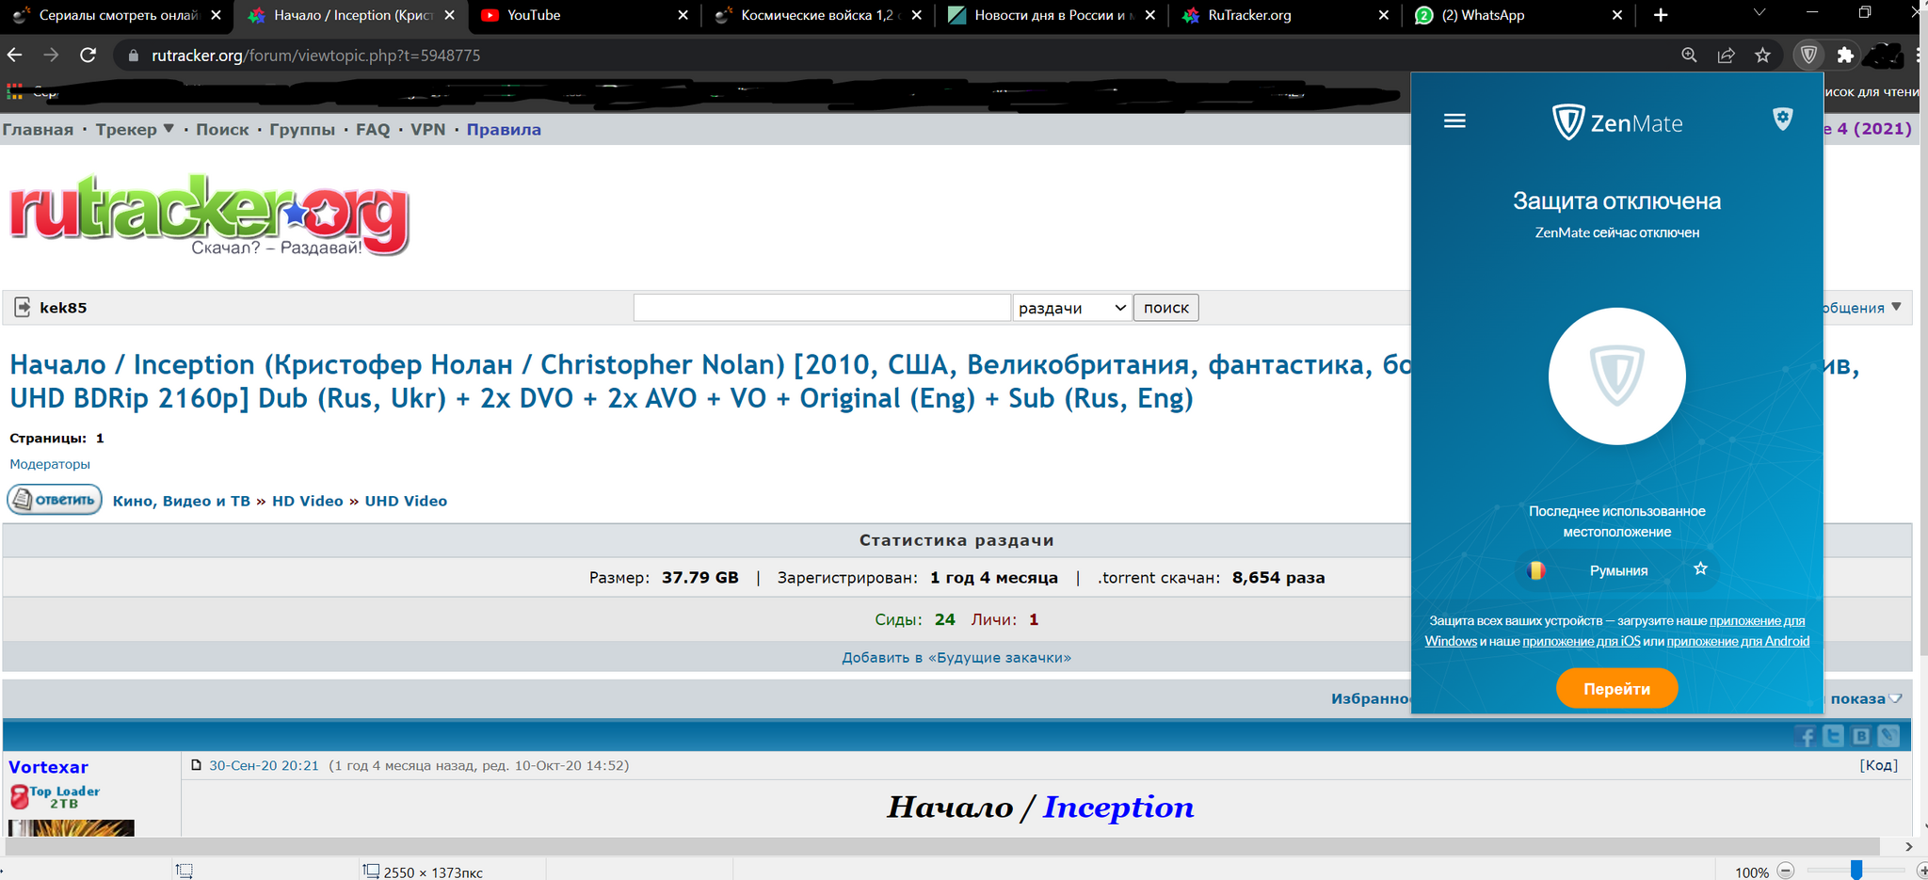Click the address bar URL
The width and height of the screenshot is (1928, 880).
(315, 56)
